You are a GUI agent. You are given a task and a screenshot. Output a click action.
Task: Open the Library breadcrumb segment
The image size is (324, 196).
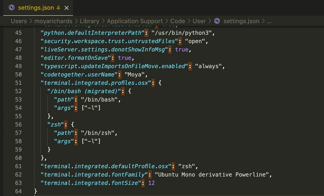coord(90,21)
